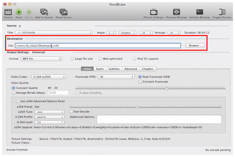Click the Additional Options text box

coord(159,119)
